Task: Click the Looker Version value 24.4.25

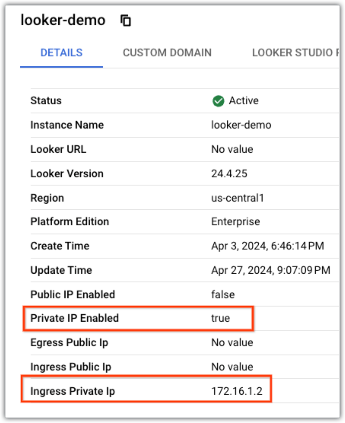Action: pos(230,173)
